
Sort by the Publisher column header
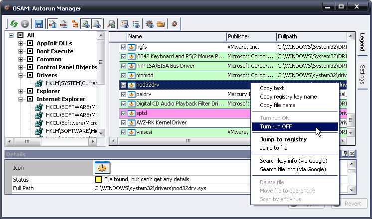[x=251, y=36]
